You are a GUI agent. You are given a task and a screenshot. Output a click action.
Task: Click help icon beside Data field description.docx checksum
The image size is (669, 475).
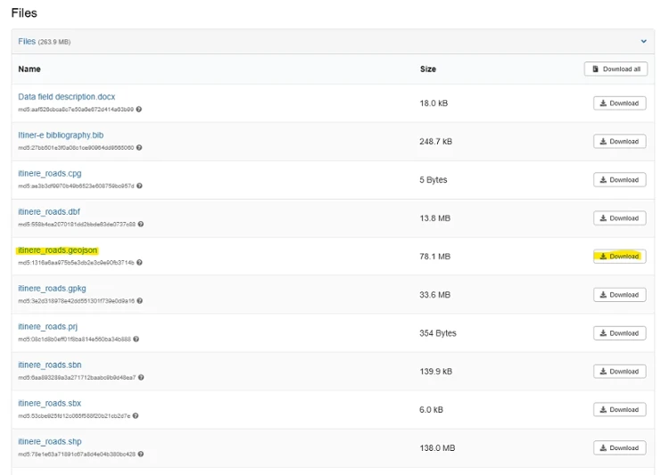[139, 110]
